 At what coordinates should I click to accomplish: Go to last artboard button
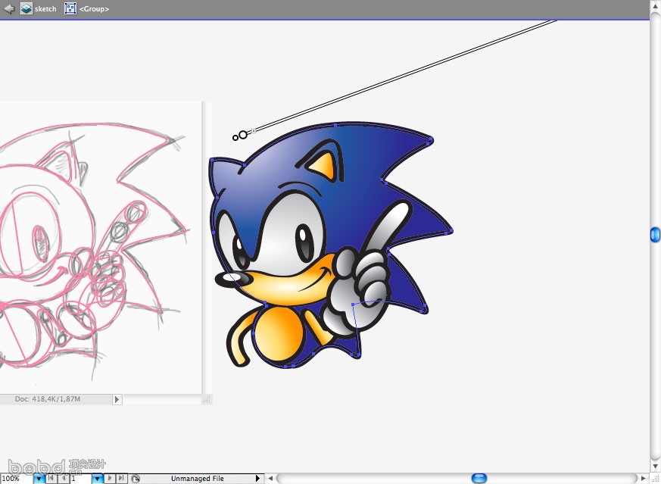[121, 478]
